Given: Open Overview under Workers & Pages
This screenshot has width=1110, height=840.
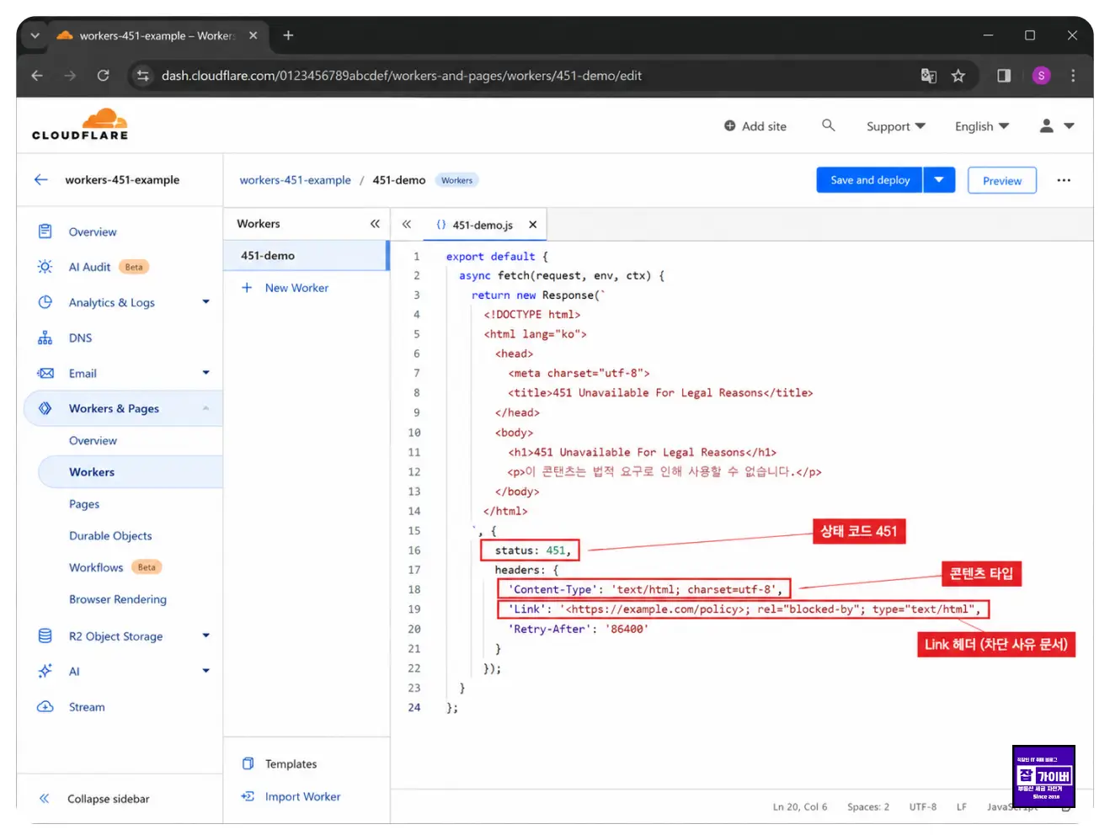Looking at the screenshot, I should pos(93,440).
